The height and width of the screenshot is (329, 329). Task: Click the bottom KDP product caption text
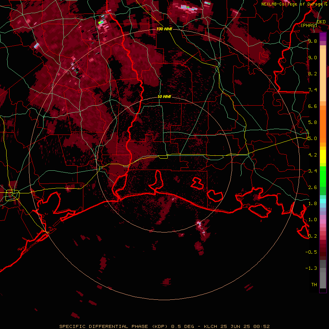point(164,326)
